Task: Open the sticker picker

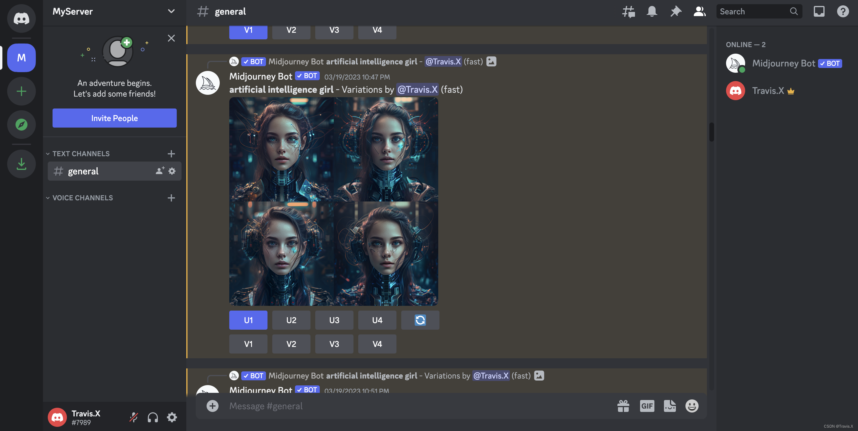Action: point(670,406)
